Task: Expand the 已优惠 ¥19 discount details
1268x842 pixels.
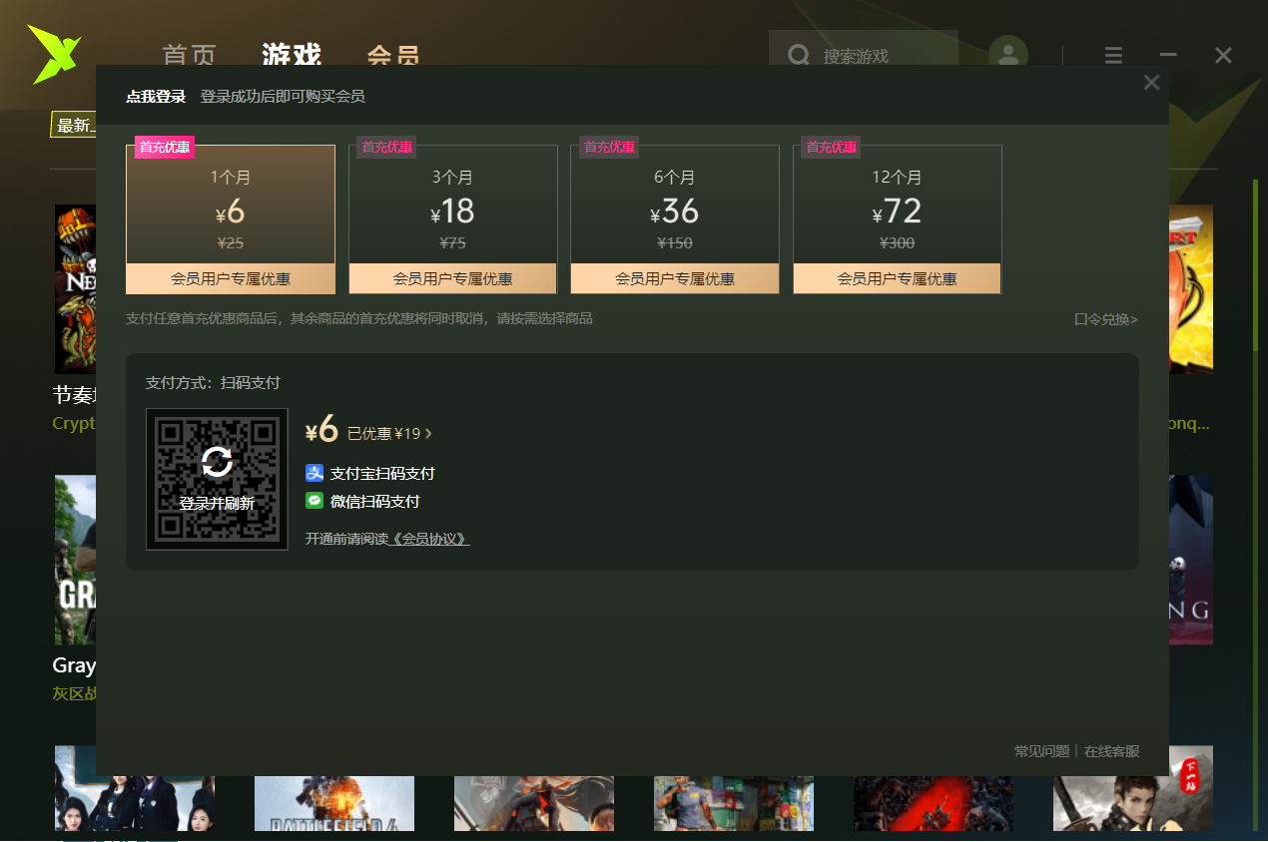Action: pyautogui.click(x=389, y=434)
